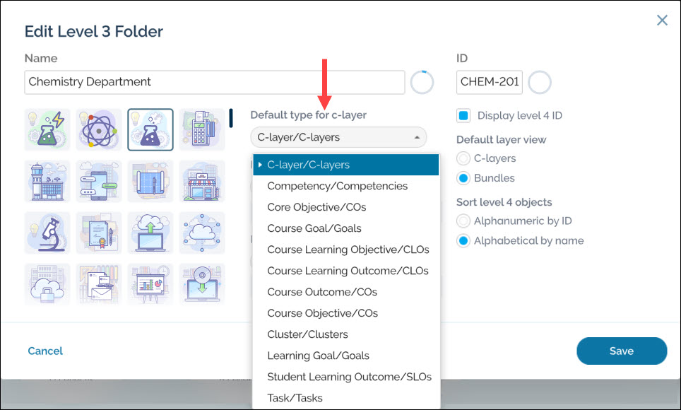Select the certificate with ribbon icon
This screenshot has height=410, width=681.
(99, 233)
